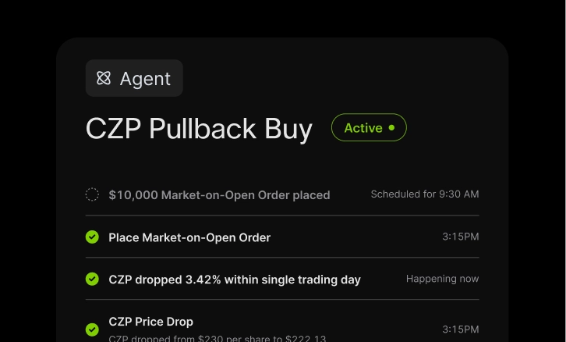Click green checkmark beside CZP dropped 3.42%
Image resolution: width=566 pixels, height=342 pixels.
pyautogui.click(x=92, y=279)
